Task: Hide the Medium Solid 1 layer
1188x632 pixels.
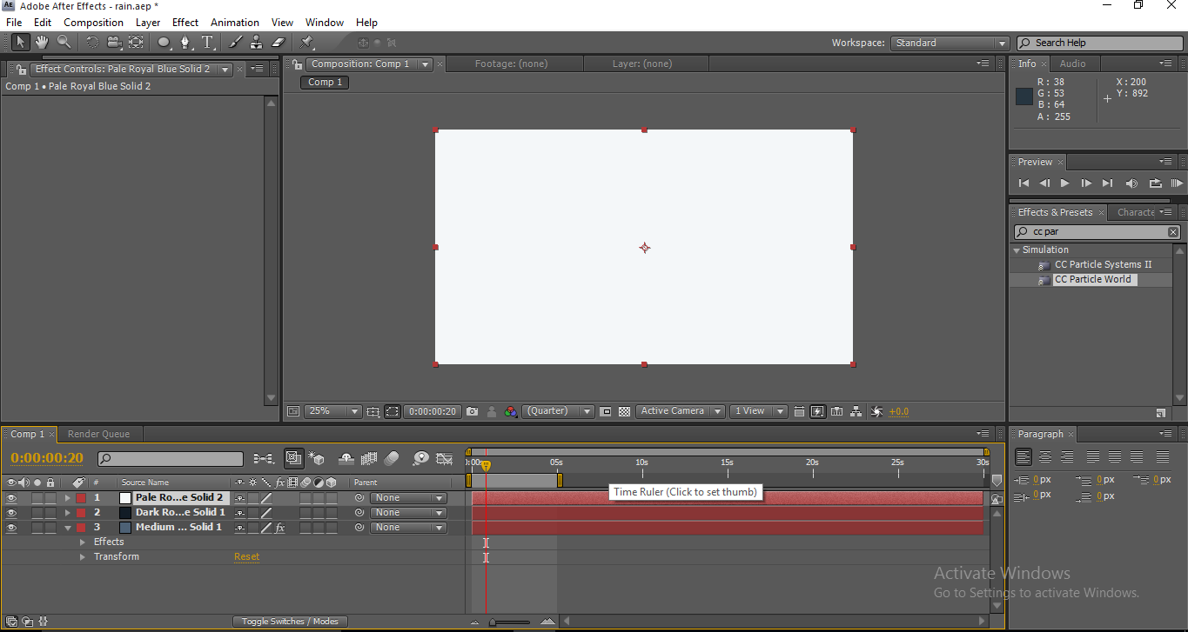Action: click(11, 528)
